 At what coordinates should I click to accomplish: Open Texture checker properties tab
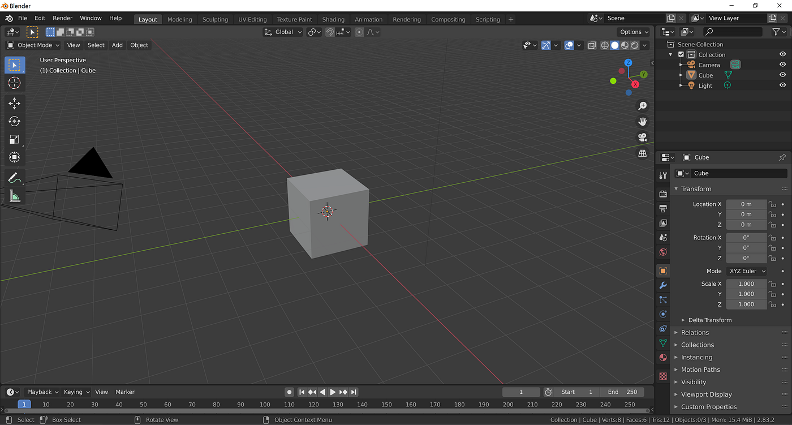663,376
